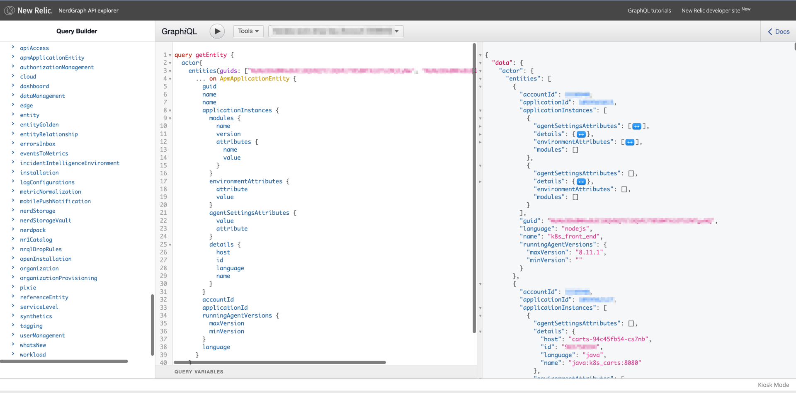Click the horizontal scrollbar below the sidebar
The height and width of the screenshot is (393, 796).
pyautogui.click(x=64, y=361)
